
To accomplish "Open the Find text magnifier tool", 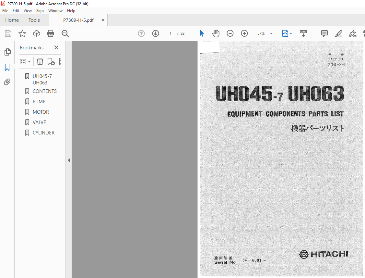I will pyautogui.click(x=65, y=33).
